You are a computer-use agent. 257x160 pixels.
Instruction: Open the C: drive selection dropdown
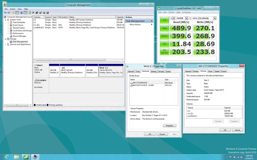(x=215, y=18)
